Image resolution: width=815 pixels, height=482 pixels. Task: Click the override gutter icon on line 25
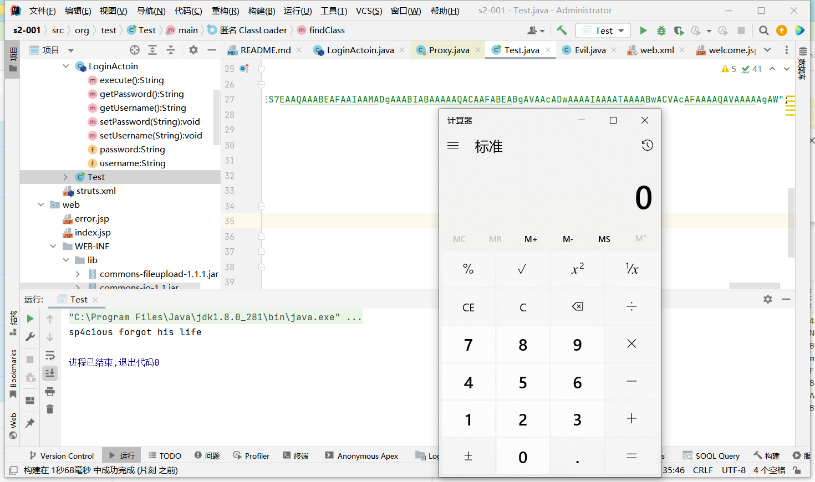pyautogui.click(x=244, y=69)
